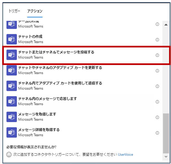Screen dimensions: 171x164
Task: Click Teams icon for チャネル内のメッセージで応答します
Action: [12, 101]
